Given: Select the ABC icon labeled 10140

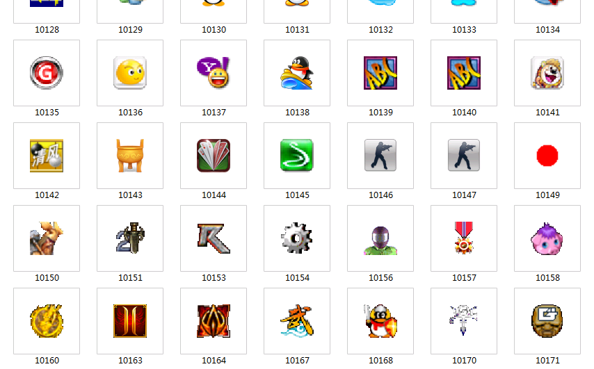Looking at the screenshot, I should point(464,73).
